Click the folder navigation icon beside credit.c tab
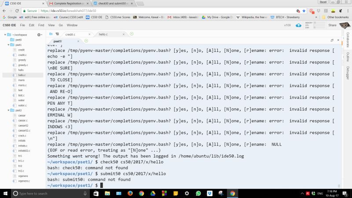 51,34
